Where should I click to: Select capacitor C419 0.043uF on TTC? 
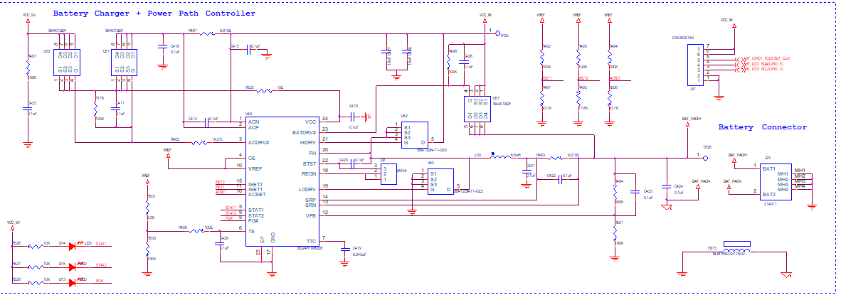[344, 248]
